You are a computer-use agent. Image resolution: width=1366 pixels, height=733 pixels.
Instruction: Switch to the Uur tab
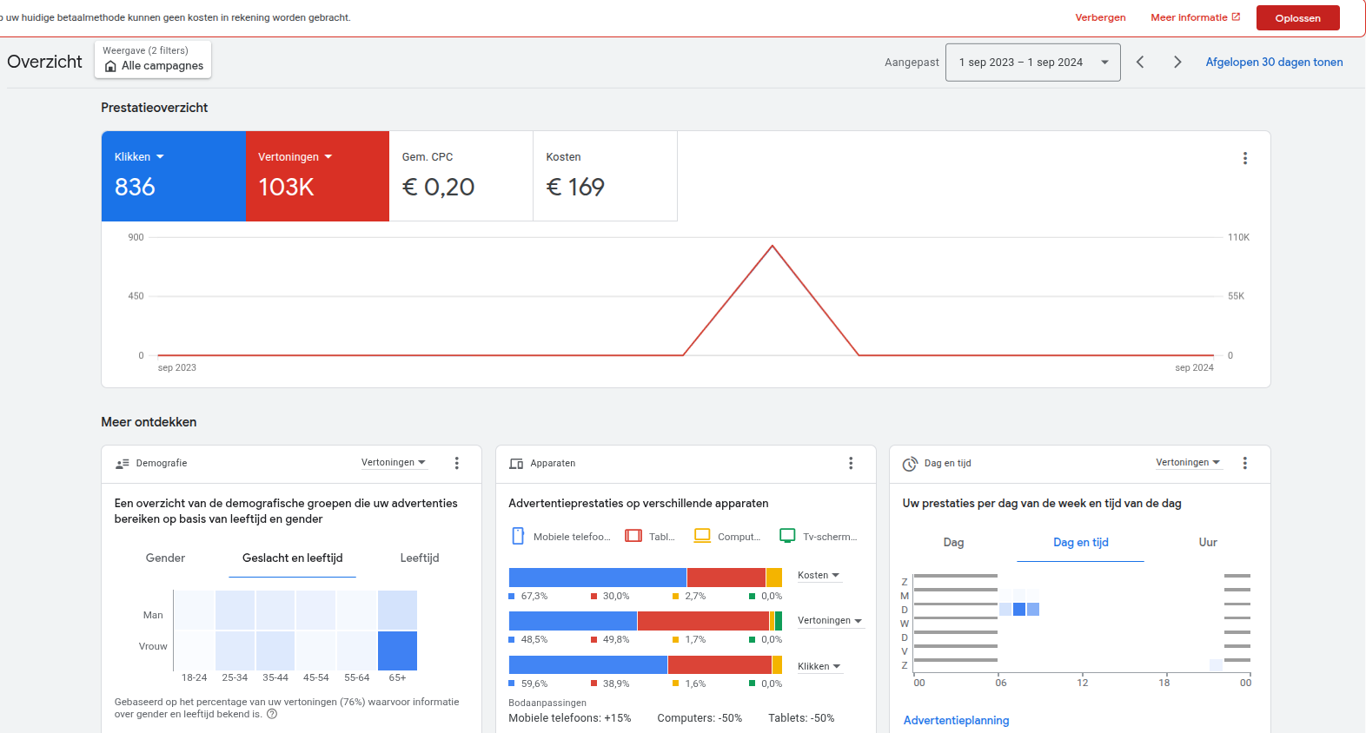tap(1208, 543)
